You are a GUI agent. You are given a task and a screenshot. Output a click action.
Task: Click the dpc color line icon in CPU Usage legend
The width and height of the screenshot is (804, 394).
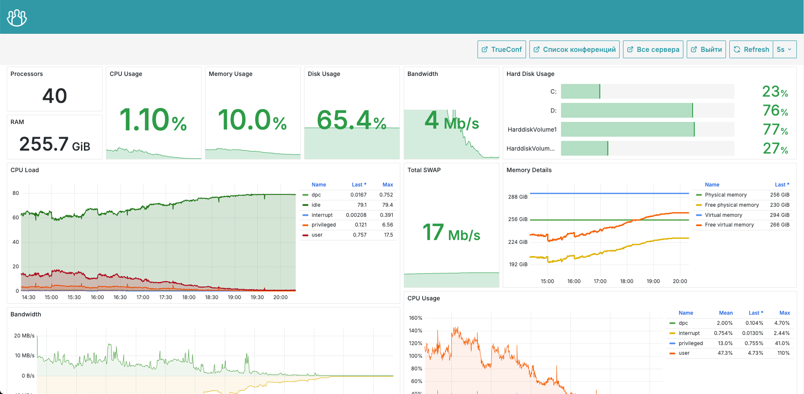[x=672, y=323]
